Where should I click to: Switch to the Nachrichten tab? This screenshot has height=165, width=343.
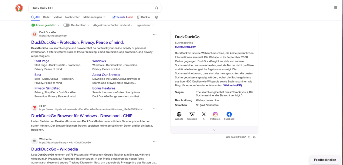click(x=73, y=17)
